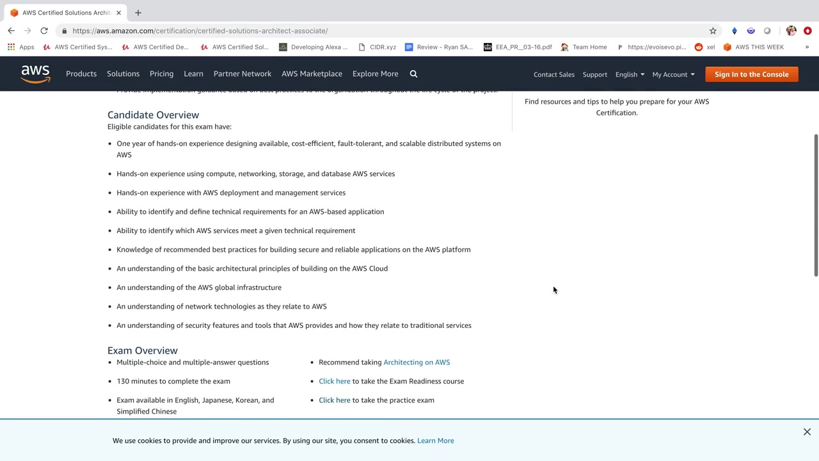Expand the My Account dropdown
Screen dimensions: 819x461
(673, 74)
